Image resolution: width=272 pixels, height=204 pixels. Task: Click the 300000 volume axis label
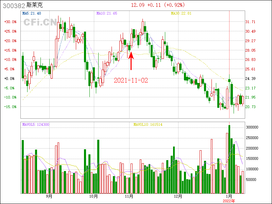click(x=253, y=127)
